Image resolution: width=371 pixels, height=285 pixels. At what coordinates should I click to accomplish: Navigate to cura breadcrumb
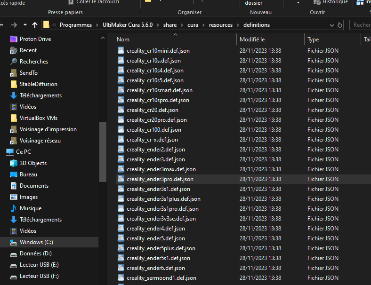[x=193, y=25]
